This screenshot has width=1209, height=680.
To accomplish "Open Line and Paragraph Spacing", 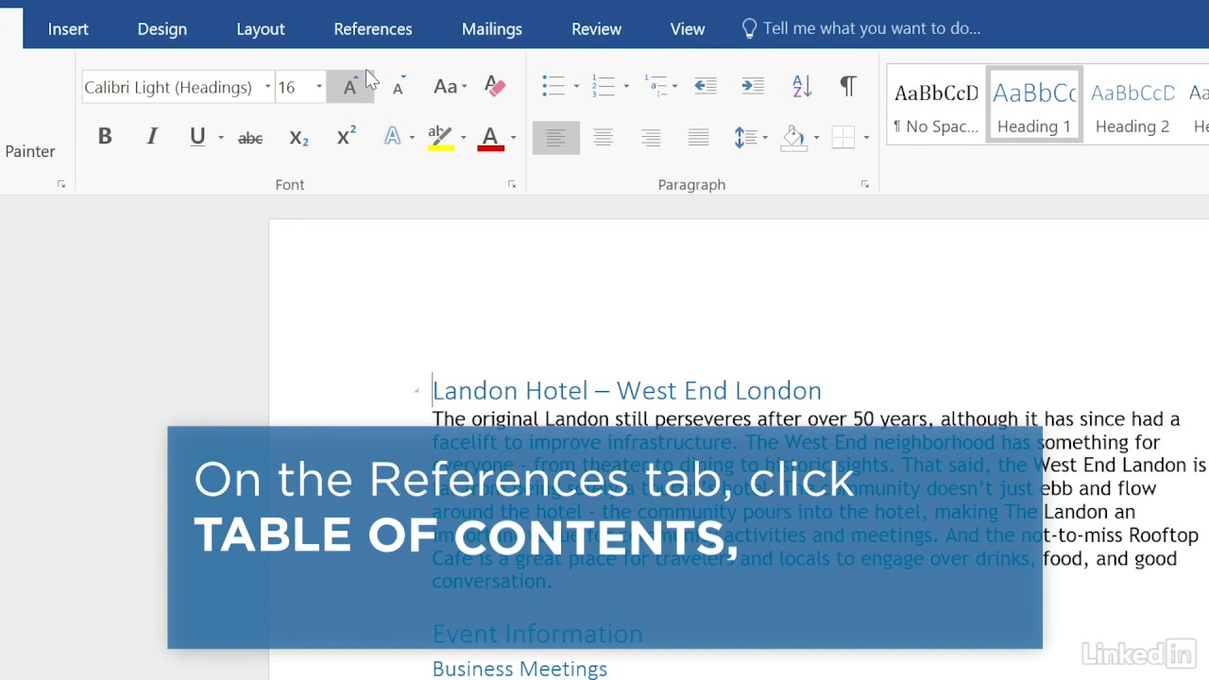I will click(745, 138).
